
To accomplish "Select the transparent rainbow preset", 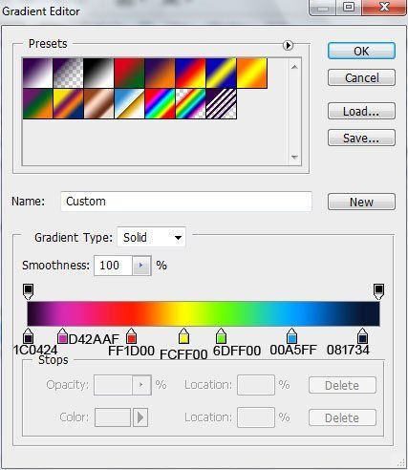I will (190, 104).
